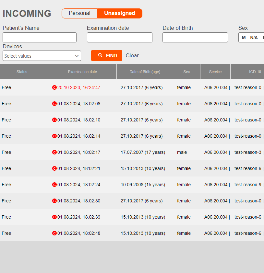Image resolution: width=264 pixels, height=273 pixels.
Task: Select the M option in Sex filter
Action: click(x=244, y=38)
